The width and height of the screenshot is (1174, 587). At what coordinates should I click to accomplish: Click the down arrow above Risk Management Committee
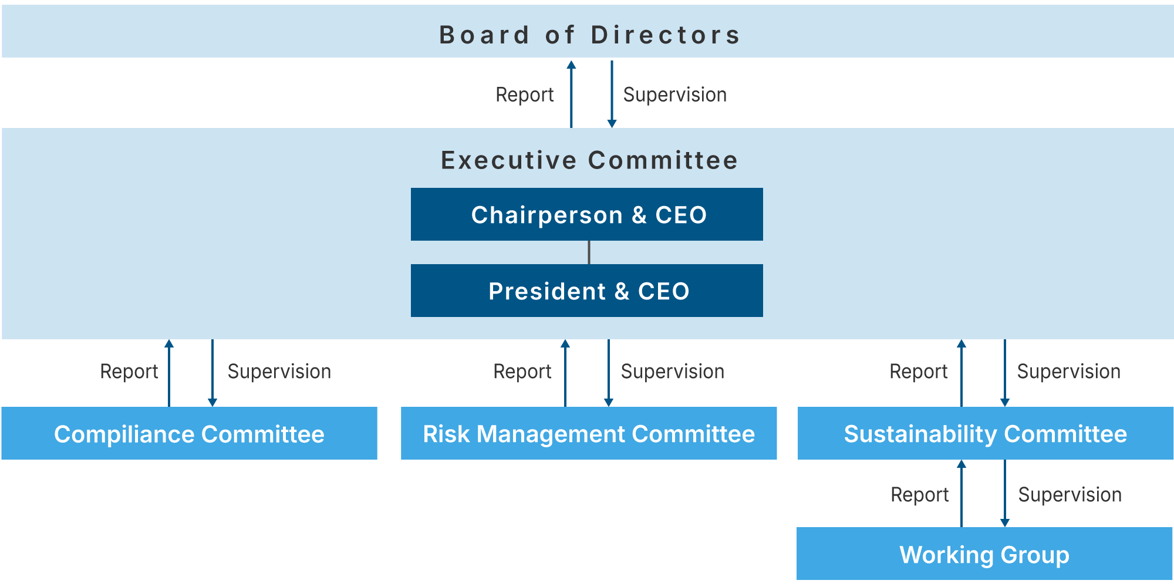pos(609,372)
